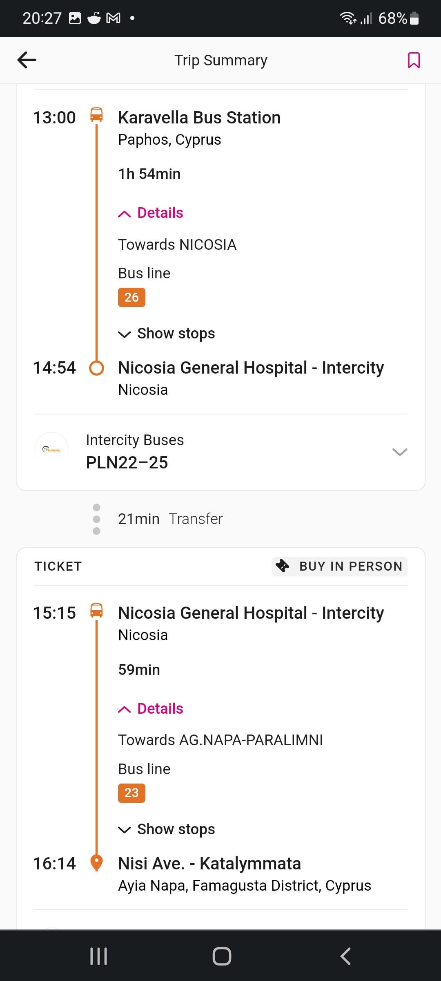Image resolution: width=441 pixels, height=981 pixels.
Task: Collapse Details under 59min leg
Action: (151, 709)
